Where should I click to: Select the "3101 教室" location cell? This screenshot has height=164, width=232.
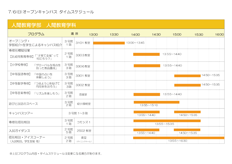point(83,43)
